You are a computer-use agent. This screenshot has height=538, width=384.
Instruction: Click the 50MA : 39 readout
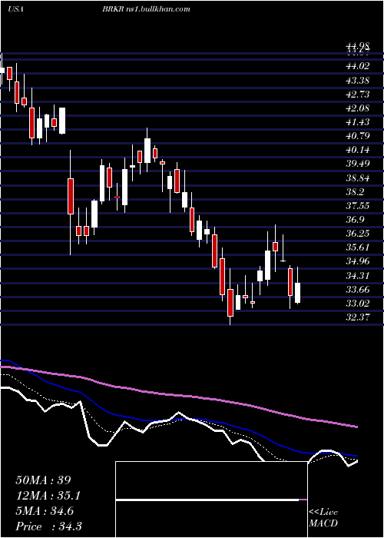pyautogui.click(x=43, y=480)
